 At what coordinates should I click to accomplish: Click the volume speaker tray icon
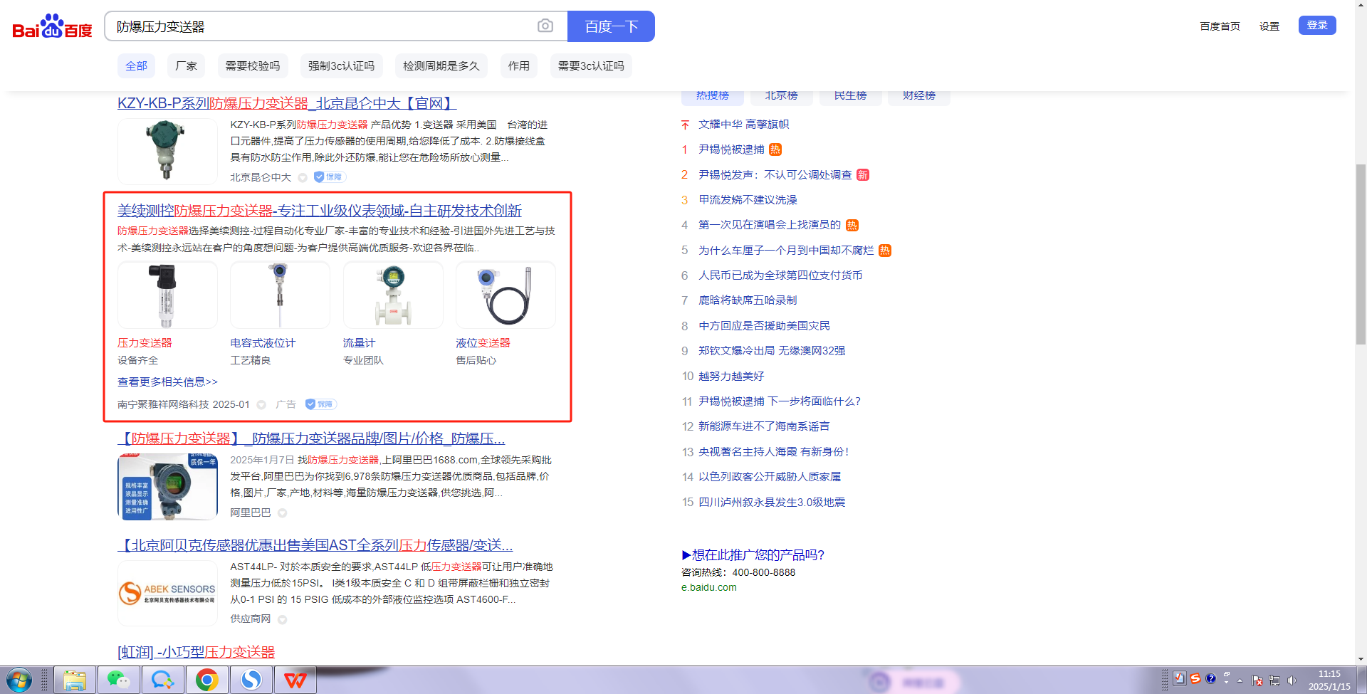[1292, 680]
